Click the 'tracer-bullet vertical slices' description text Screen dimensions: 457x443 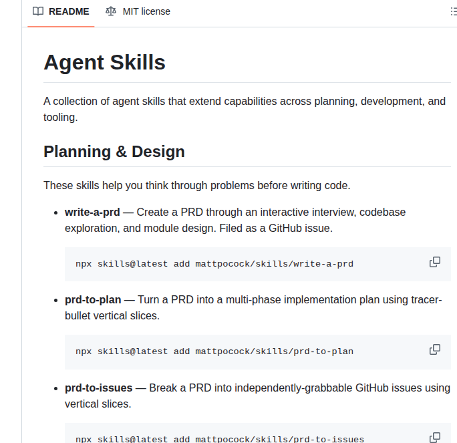pyautogui.click(x=112, y=315)
